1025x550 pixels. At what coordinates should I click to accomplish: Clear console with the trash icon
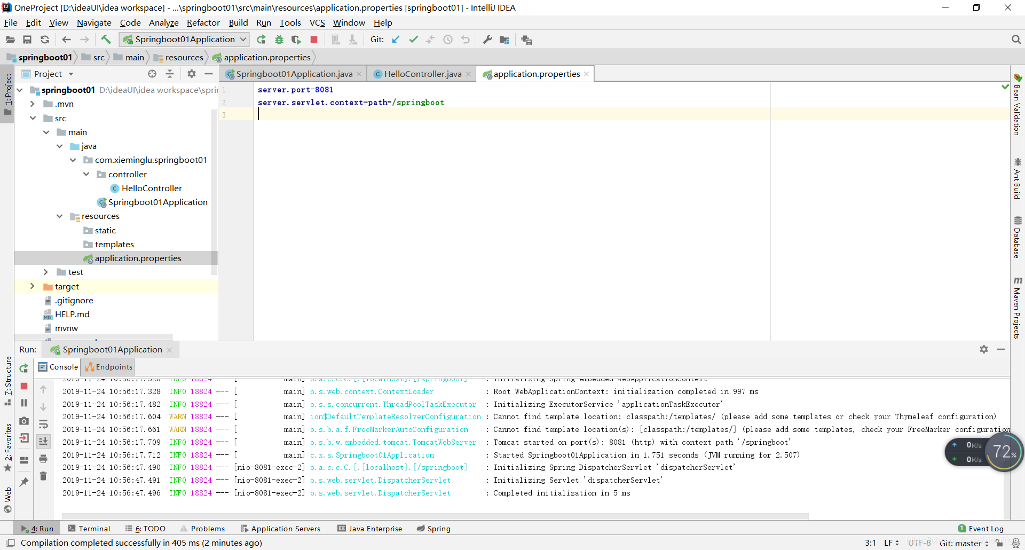click(43, 476)
